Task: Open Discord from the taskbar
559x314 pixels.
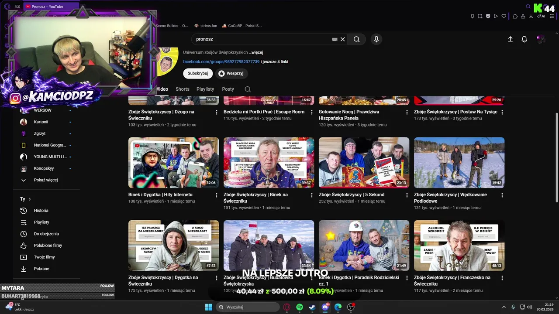Action: (x=325, y=307)
